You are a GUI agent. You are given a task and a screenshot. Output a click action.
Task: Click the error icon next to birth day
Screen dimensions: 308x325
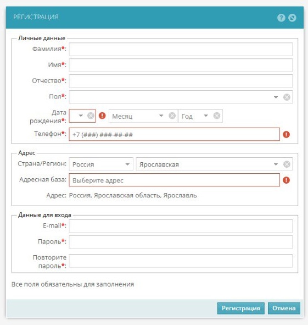pyautogui.click(x=102, y=115)
